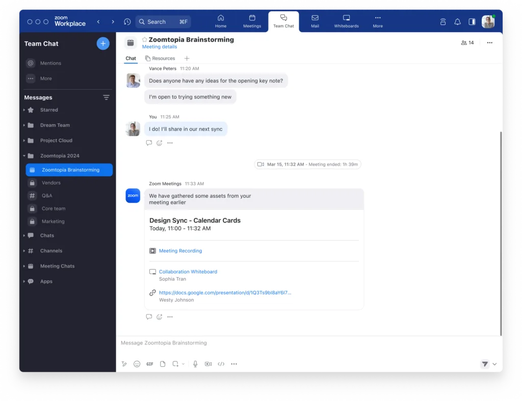The image size is (522, 401).
Task: Reply to the Zoom Meetings message
Action: pos(149,317)
